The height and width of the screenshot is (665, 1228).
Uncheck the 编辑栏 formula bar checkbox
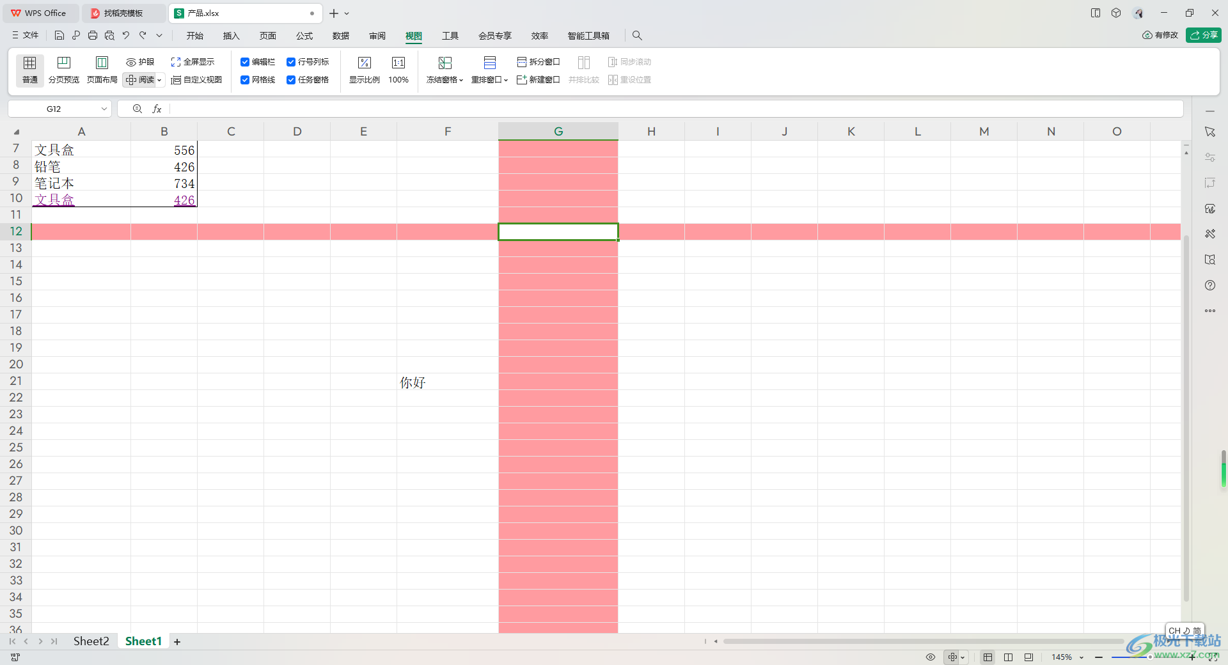coord(245,62)
